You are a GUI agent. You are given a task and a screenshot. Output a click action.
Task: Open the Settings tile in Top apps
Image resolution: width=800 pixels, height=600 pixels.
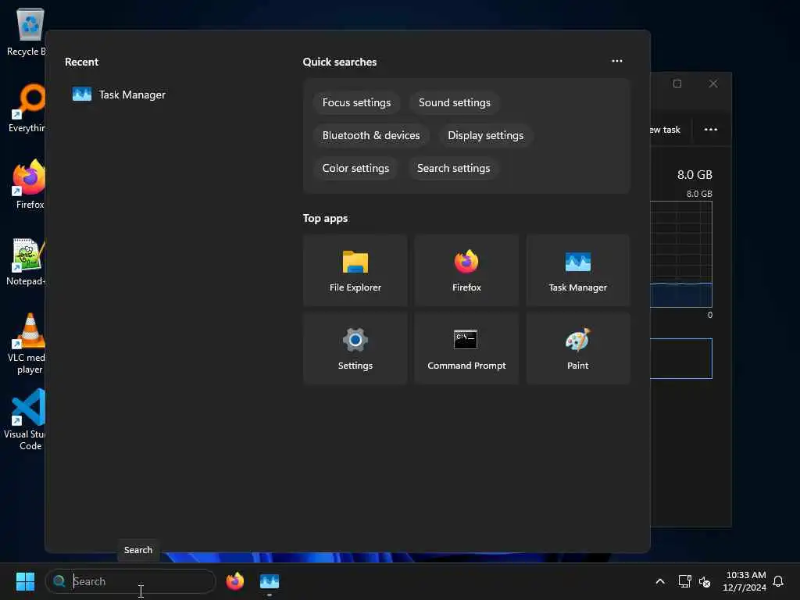click(x=355, y=348)
